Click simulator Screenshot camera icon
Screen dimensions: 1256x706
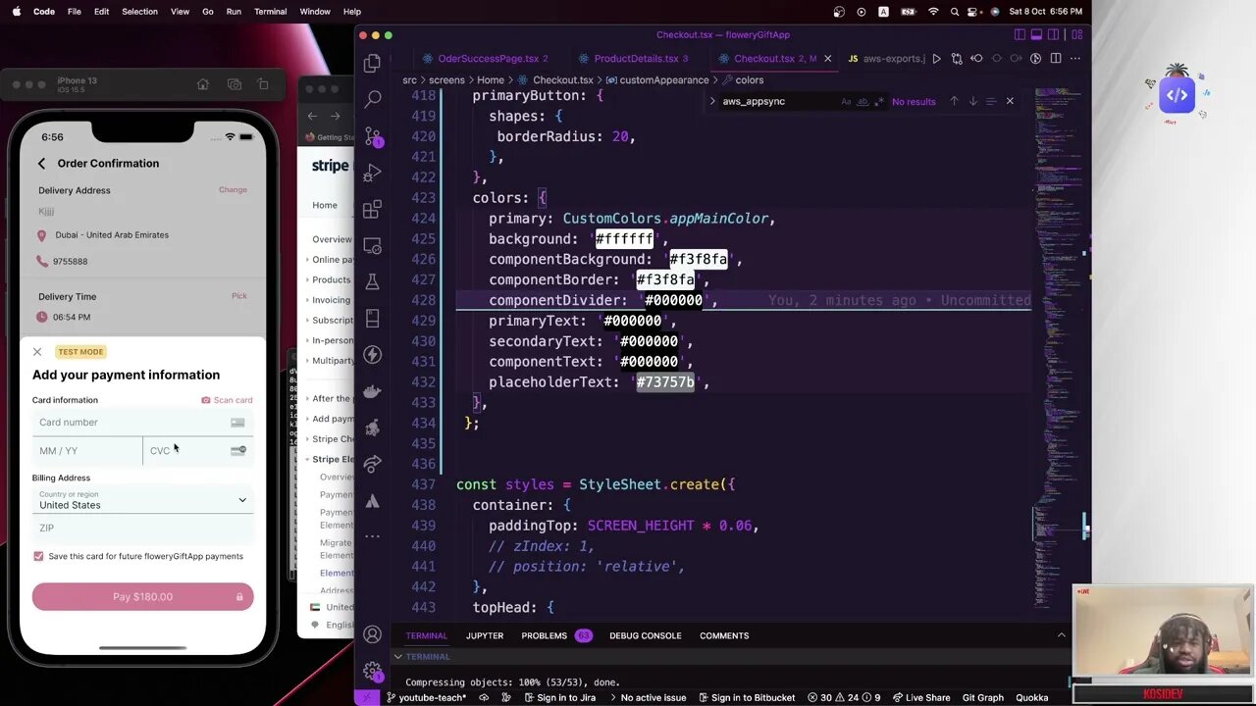pos(234,85)
